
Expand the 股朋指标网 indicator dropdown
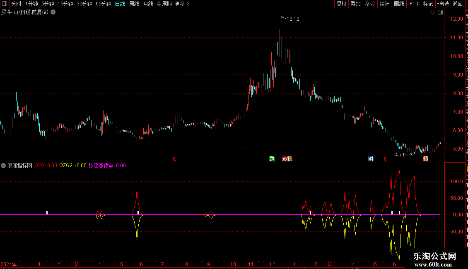[3, 166]
